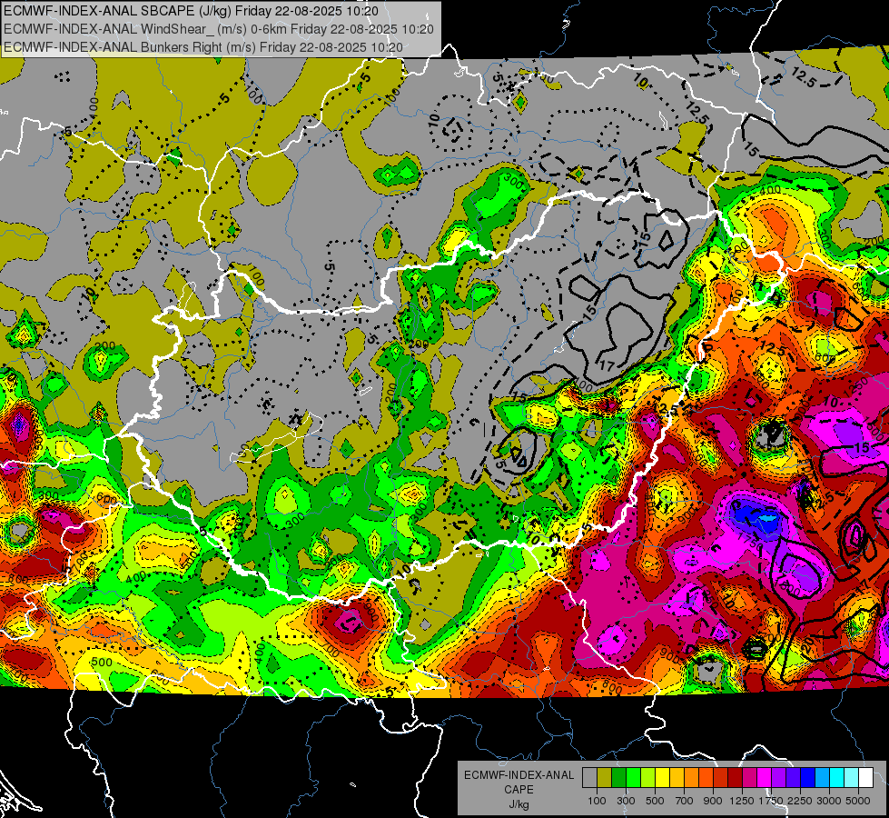Pick the yellow-green lime legend swatch

click(647, 777)
